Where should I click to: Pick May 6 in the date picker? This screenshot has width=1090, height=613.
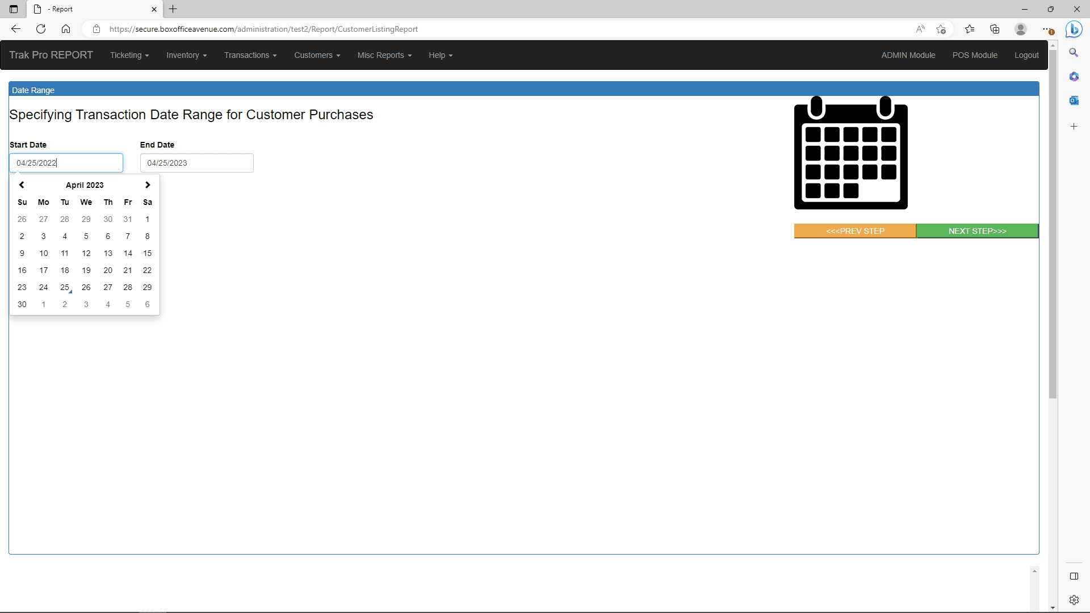[x=147, y=304]
